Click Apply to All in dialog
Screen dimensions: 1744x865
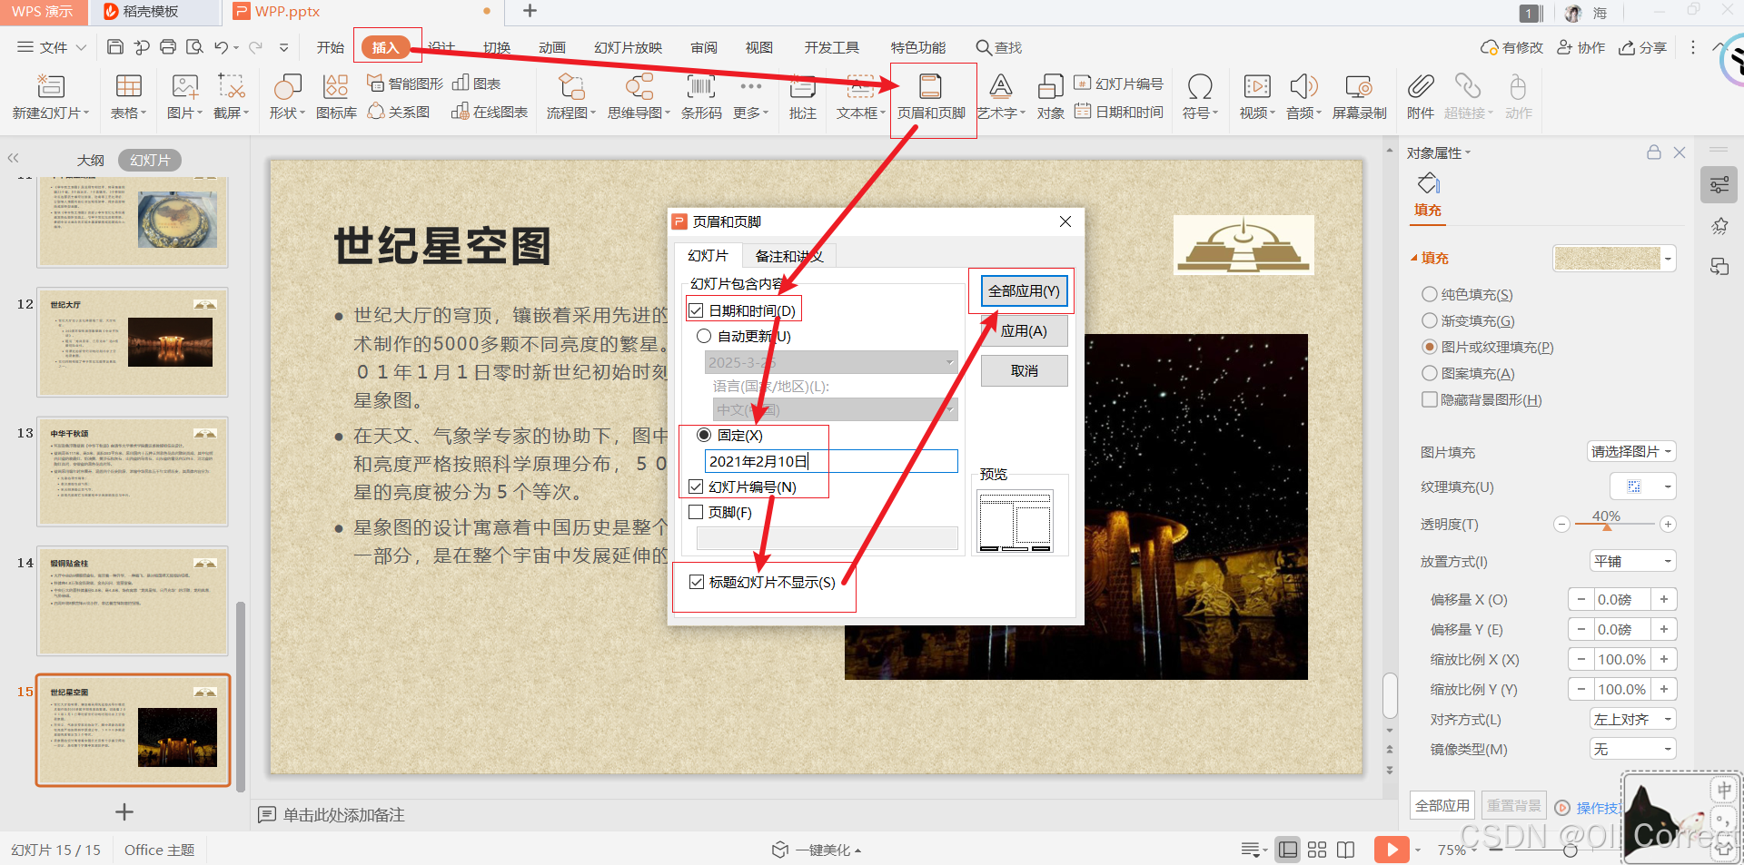1024,291
